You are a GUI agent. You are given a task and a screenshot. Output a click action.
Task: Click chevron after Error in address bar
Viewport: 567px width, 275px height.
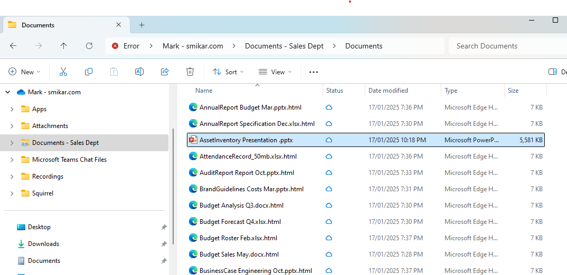coord(151,46)
